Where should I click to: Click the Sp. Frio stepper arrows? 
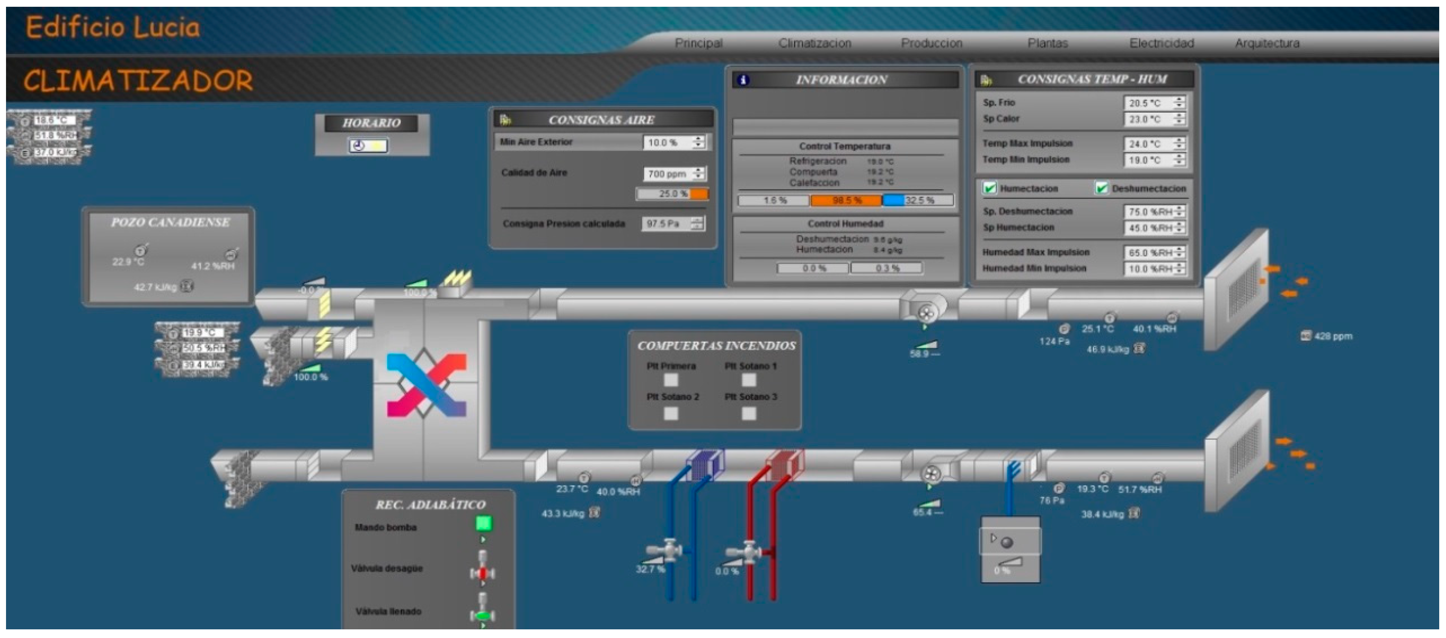1179,103
